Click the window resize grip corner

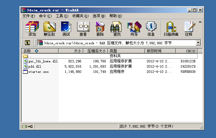point(201,127)
